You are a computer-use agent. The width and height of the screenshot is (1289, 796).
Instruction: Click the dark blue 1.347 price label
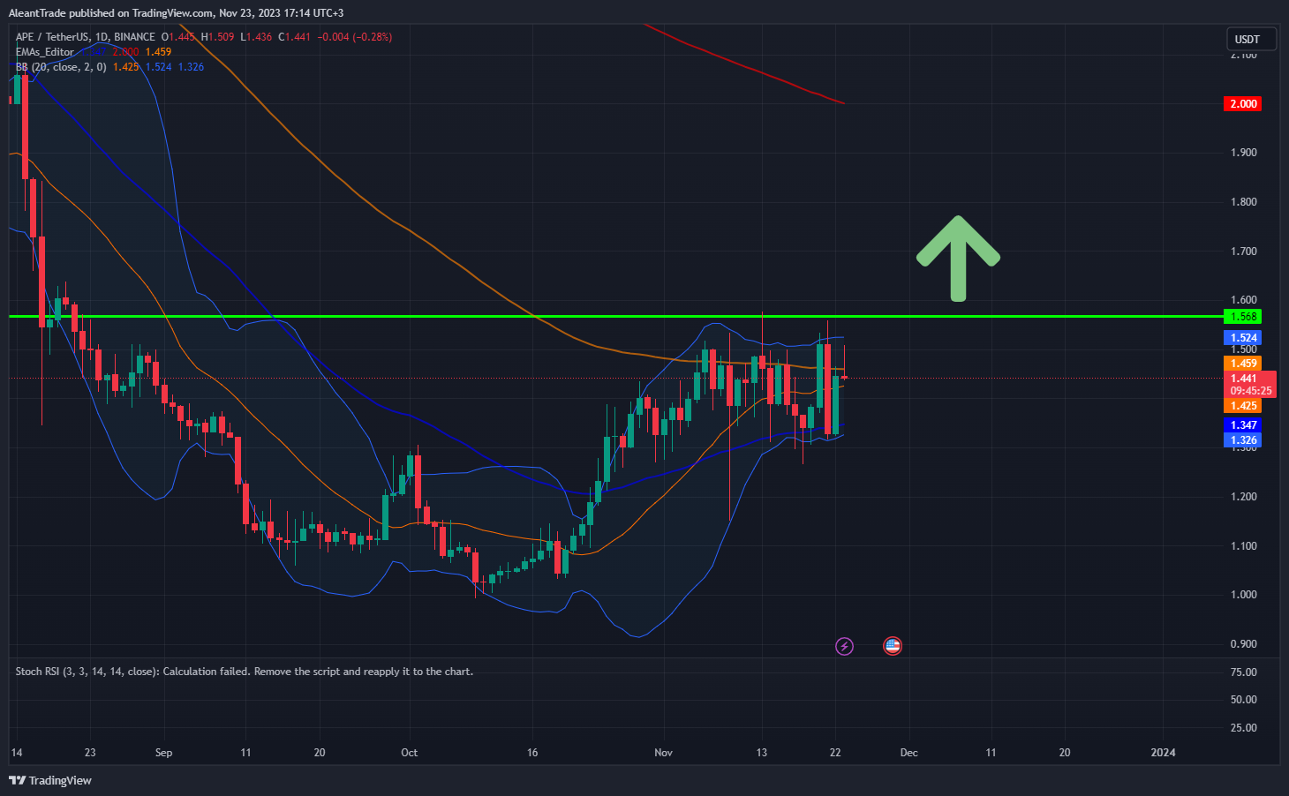(1243, 425)
